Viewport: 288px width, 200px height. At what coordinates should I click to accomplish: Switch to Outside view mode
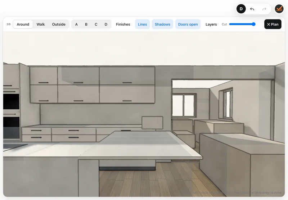click(59, 24)
